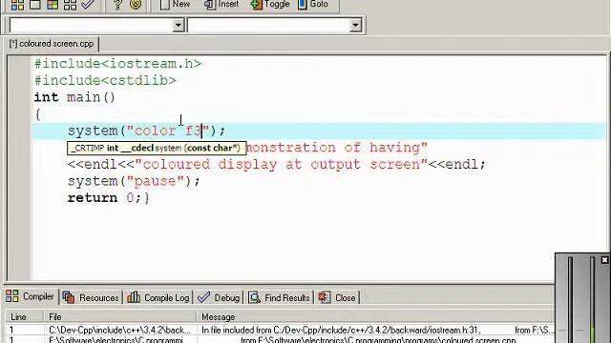Click the Goto bookmark toolbar button
Viewport: 611px width, 343px height.
(x=313, y=4)
